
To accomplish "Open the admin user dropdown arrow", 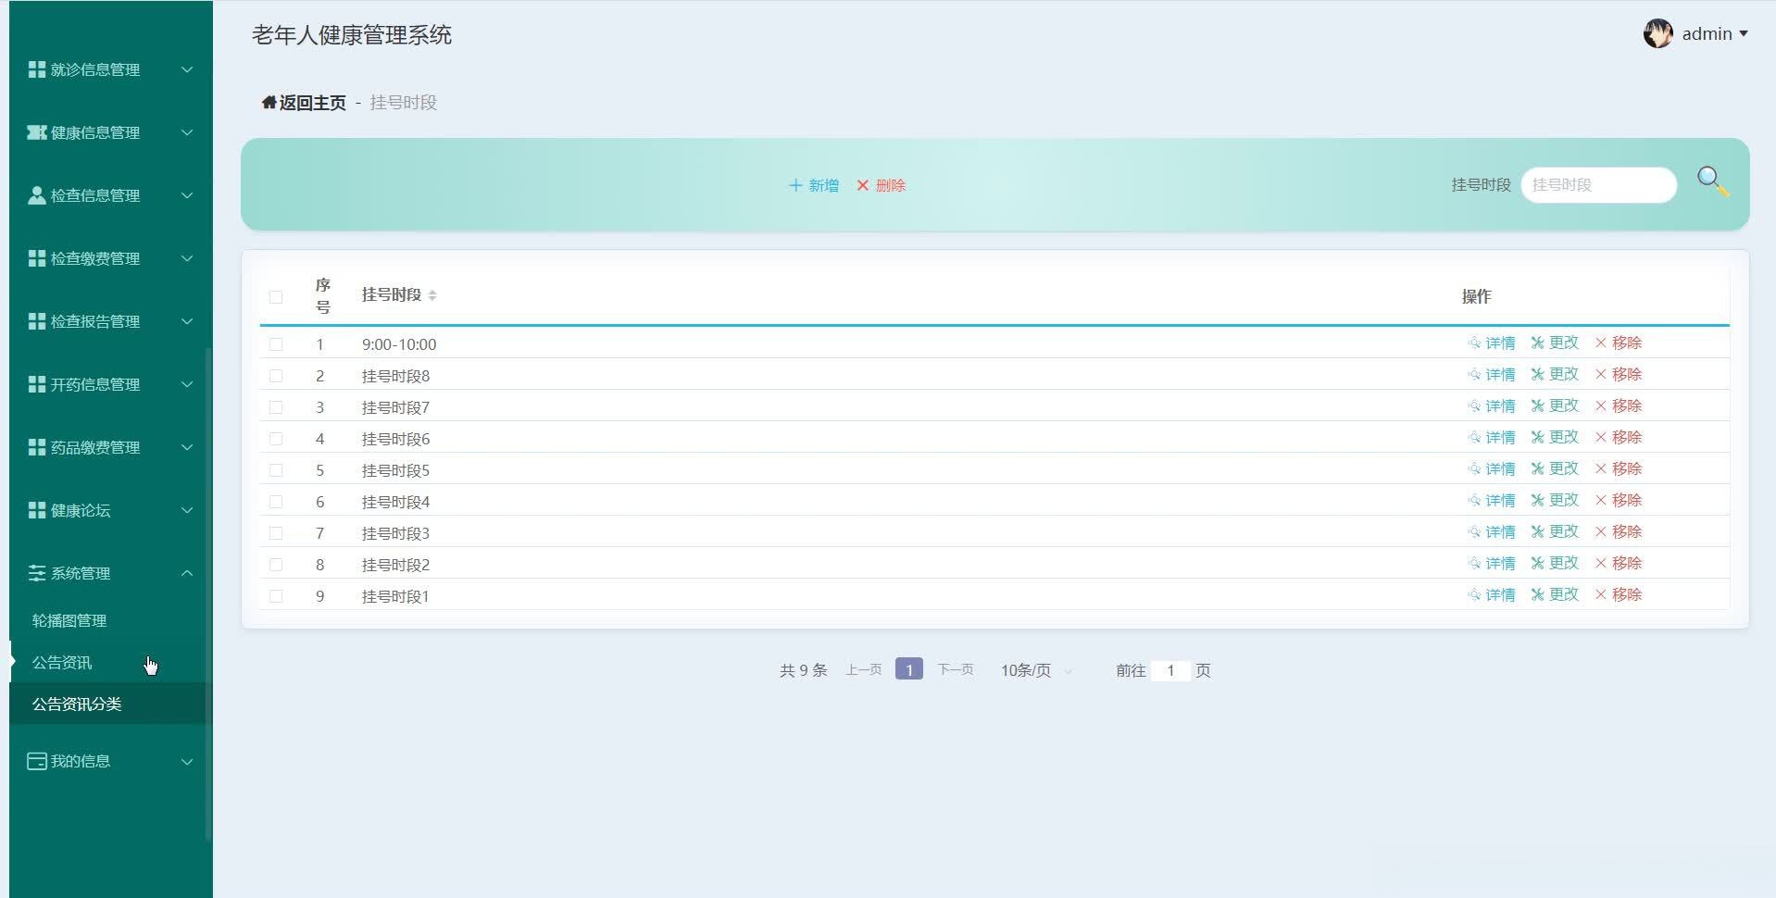I will (x=1744, y=34).
